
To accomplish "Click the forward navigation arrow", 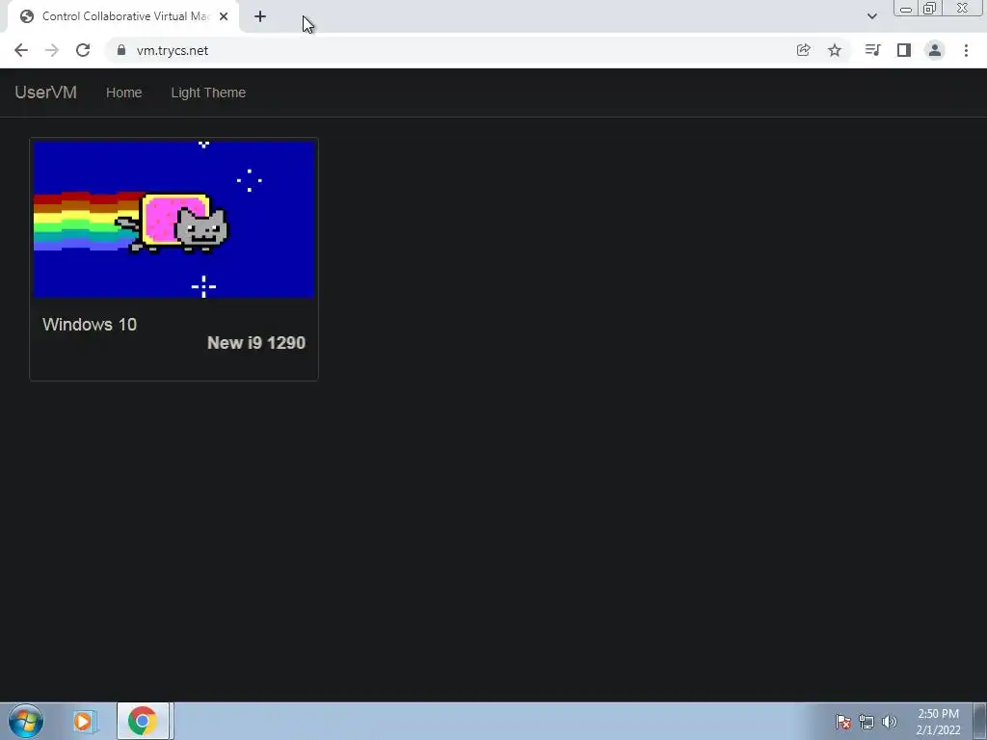I will 52,50.
